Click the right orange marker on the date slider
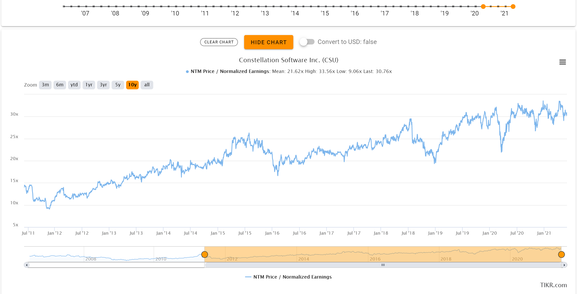The height and width of the screenshot is (294, 584). [514, 6]
